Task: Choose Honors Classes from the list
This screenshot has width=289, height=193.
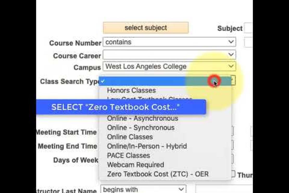Action: coord(131,90)
